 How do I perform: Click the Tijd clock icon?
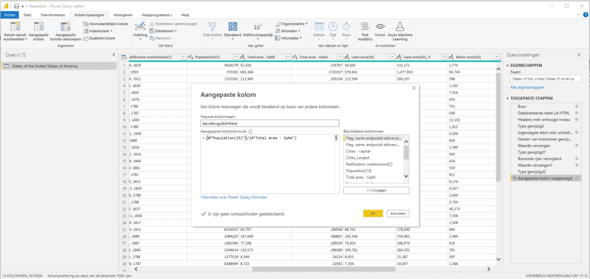click(332, 26)
